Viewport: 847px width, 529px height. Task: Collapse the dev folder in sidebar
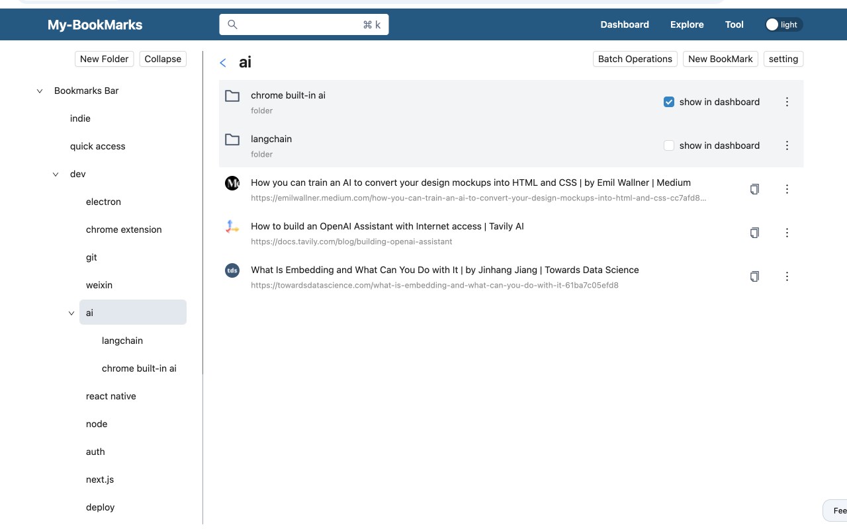(x=56, y=175)
